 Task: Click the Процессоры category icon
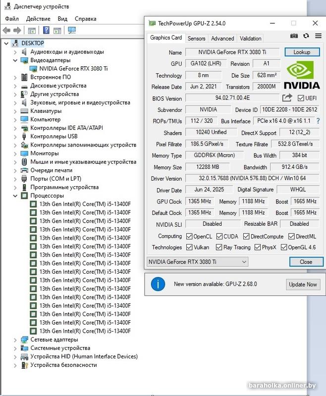pyautogui.click(x=24, y=196)
